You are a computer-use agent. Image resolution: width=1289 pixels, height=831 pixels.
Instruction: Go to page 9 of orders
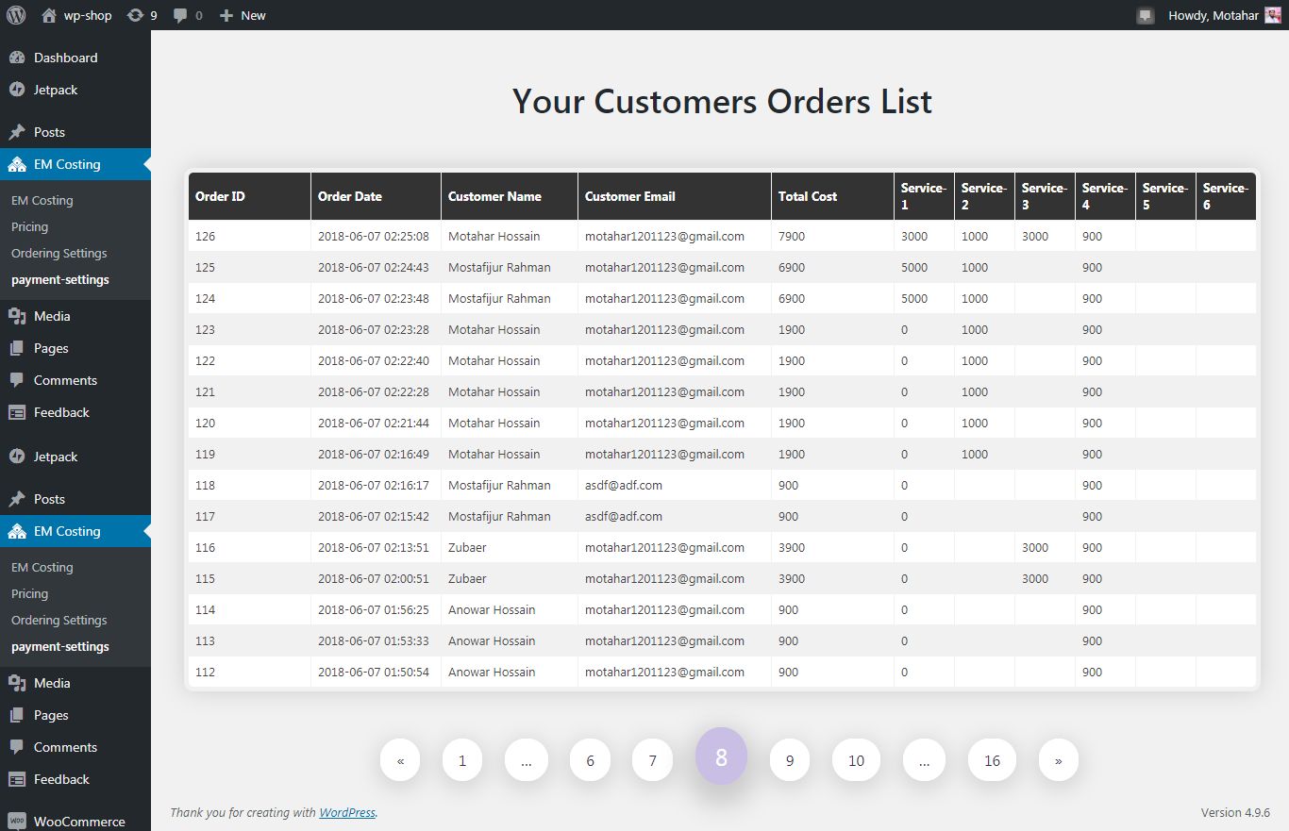pos(790,760)
